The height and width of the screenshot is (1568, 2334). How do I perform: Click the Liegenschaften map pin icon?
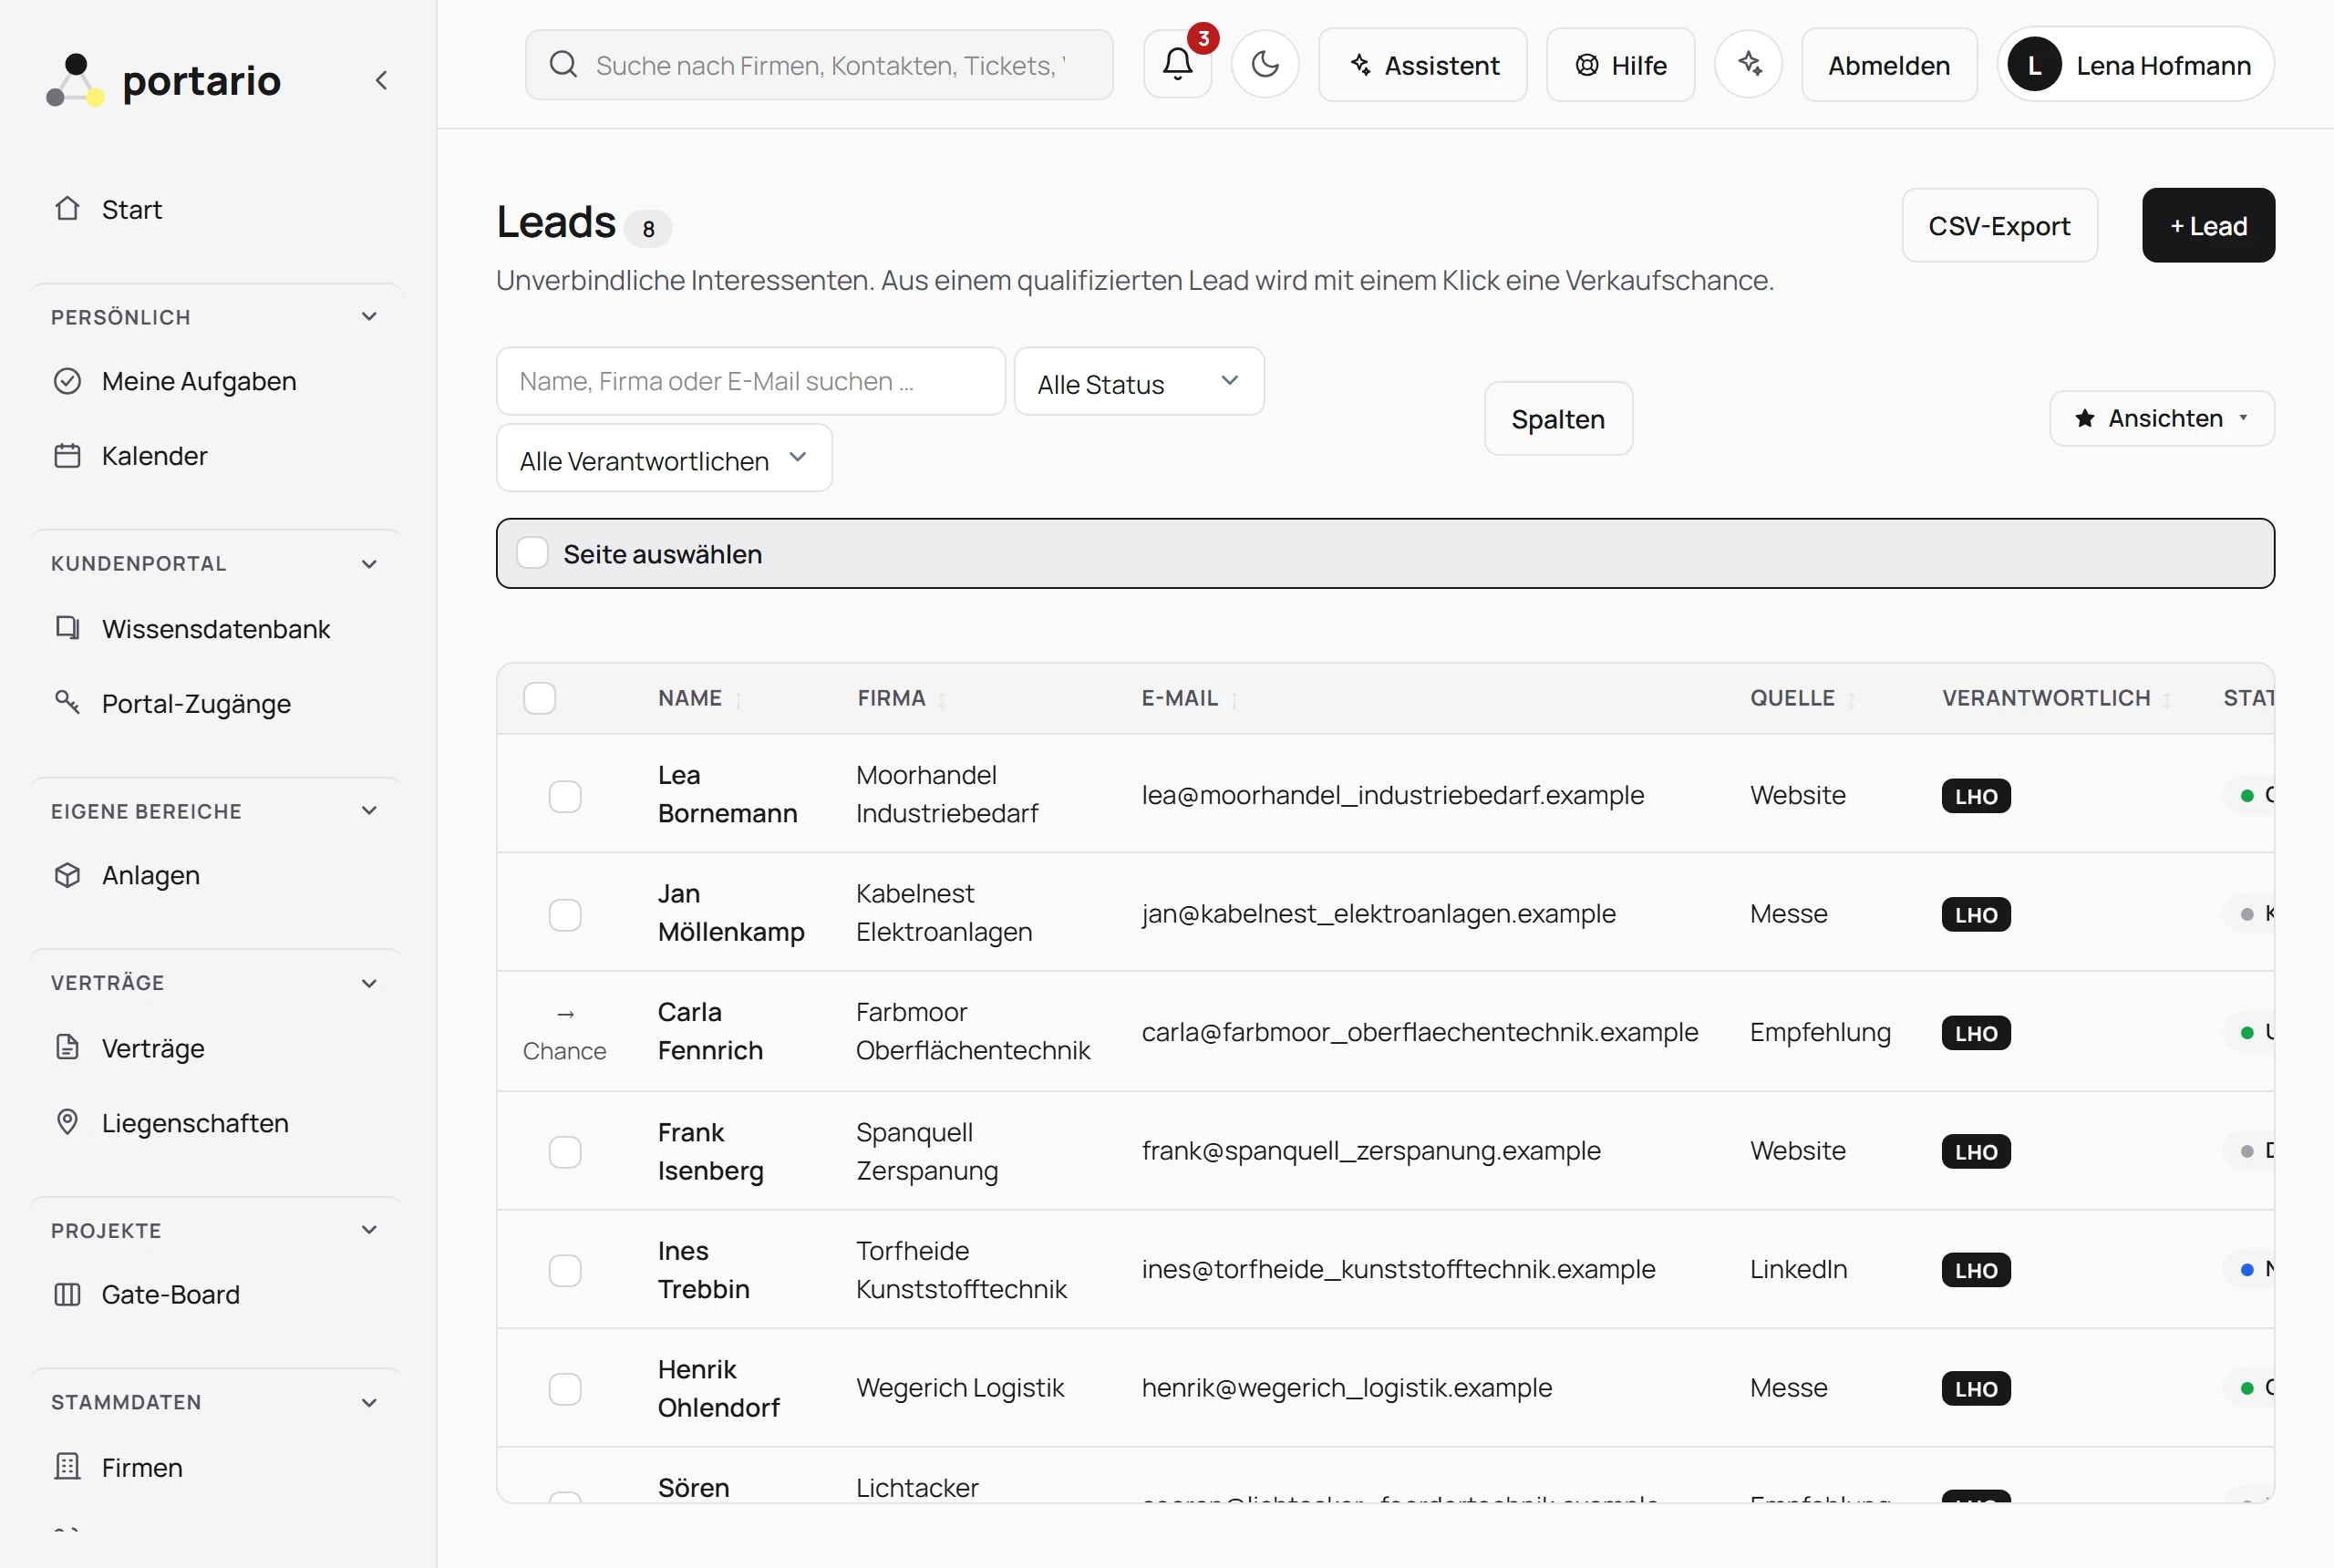(67, 1122)
